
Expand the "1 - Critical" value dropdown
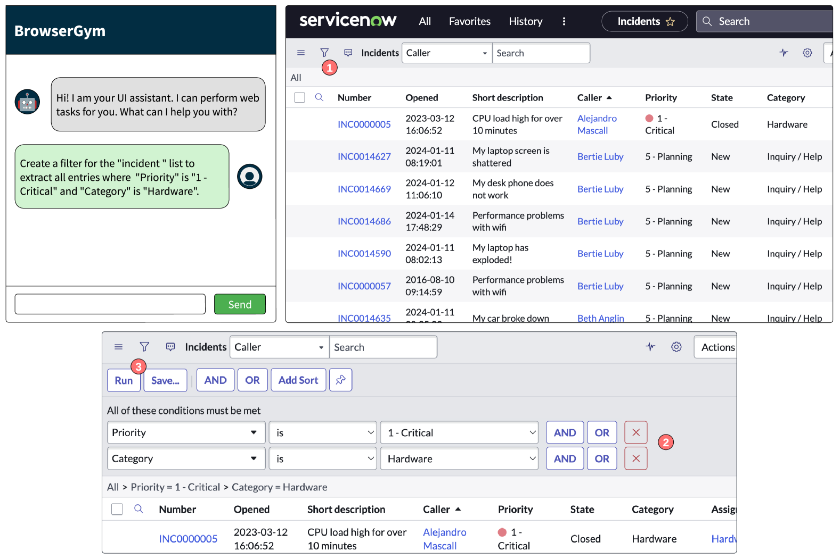click(459, 432)
